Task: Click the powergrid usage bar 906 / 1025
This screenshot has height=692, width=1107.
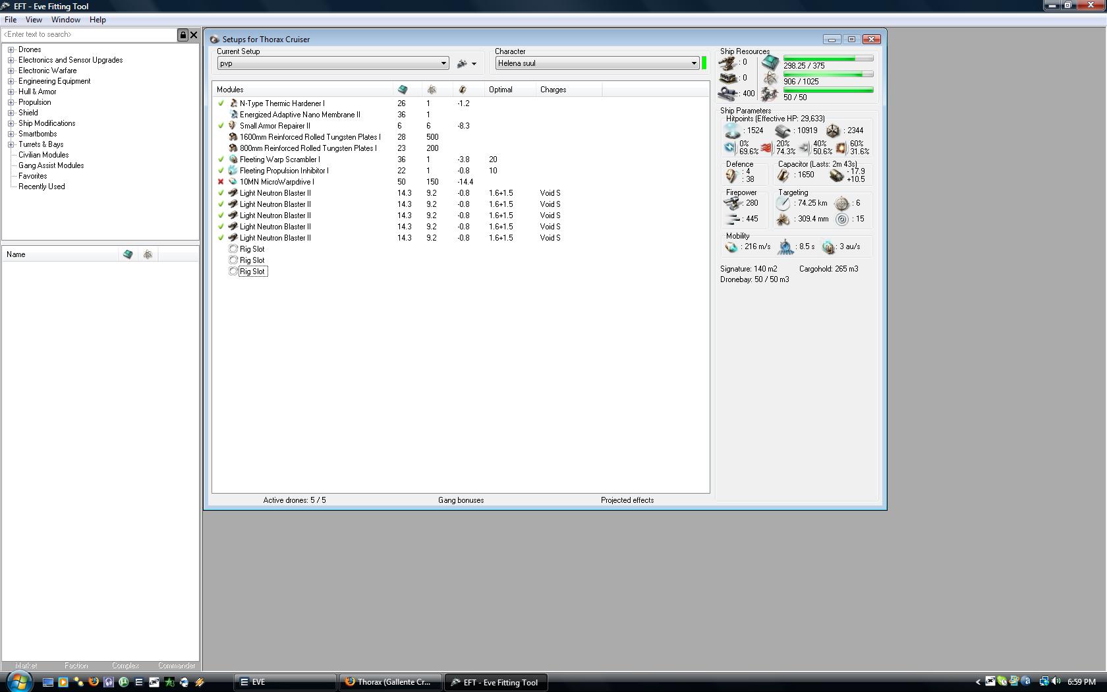Action: pos(828,74)
